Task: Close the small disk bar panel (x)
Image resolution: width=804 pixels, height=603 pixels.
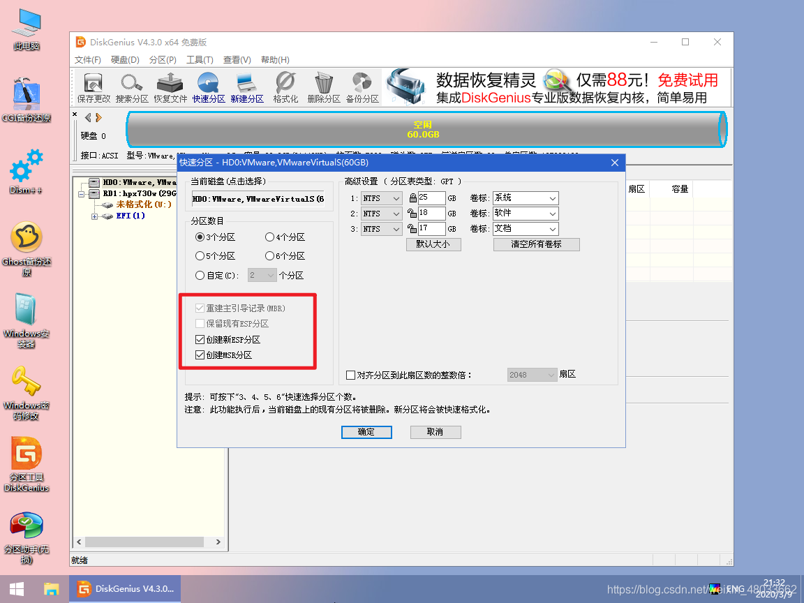Action: (75, 114)
